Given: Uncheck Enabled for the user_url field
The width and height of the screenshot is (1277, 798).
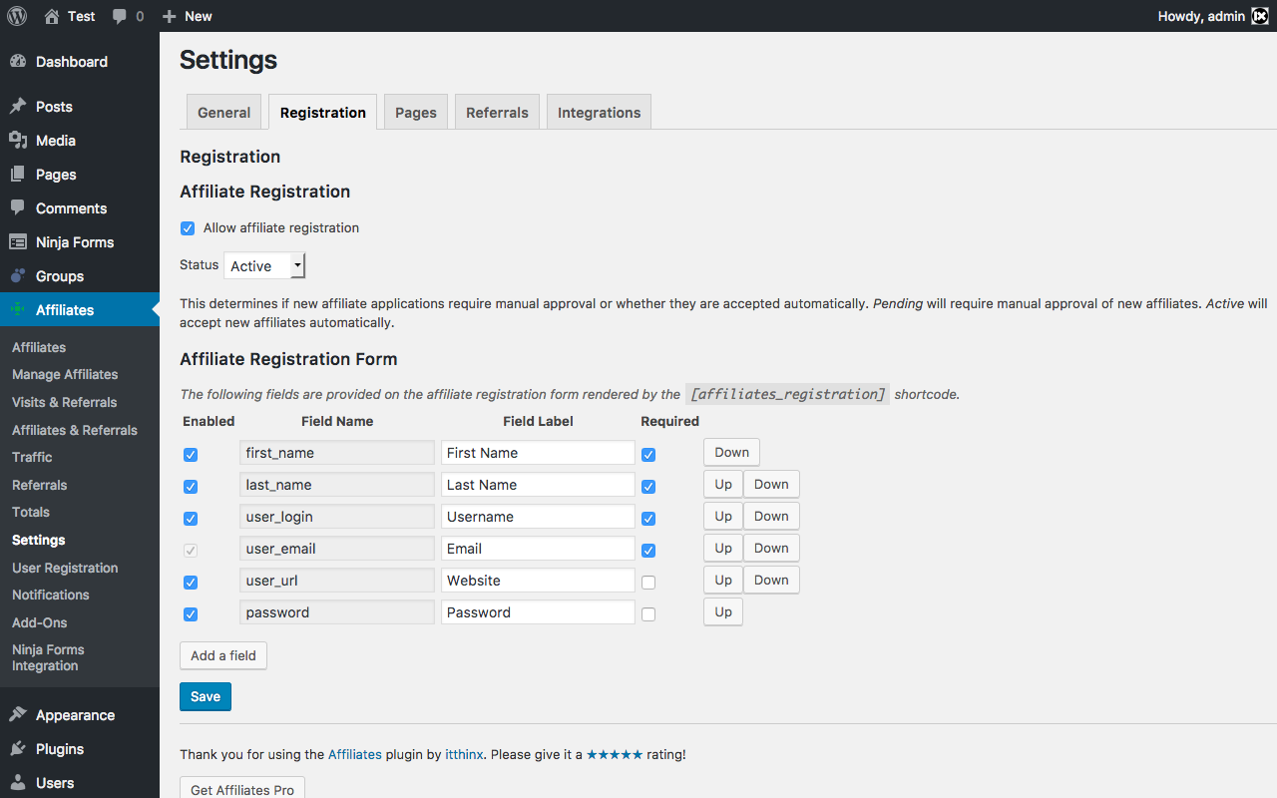Looking at the screenshot, I should coord(191,583).
